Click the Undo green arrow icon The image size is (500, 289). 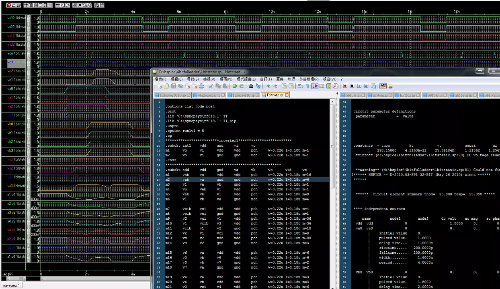pos(234,86)
